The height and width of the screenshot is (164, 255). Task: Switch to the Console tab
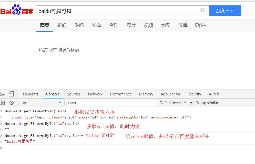53,94
